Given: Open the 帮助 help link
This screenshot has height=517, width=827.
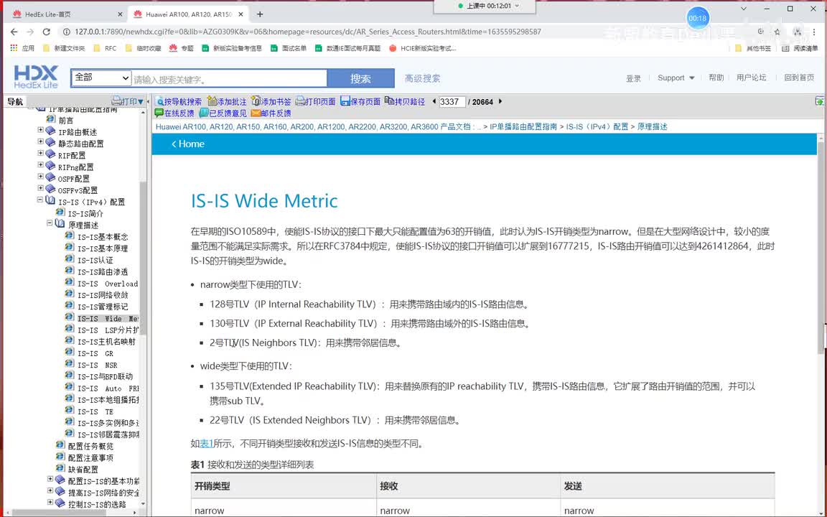Looking at the screenshot, I should tap(716, 78).
